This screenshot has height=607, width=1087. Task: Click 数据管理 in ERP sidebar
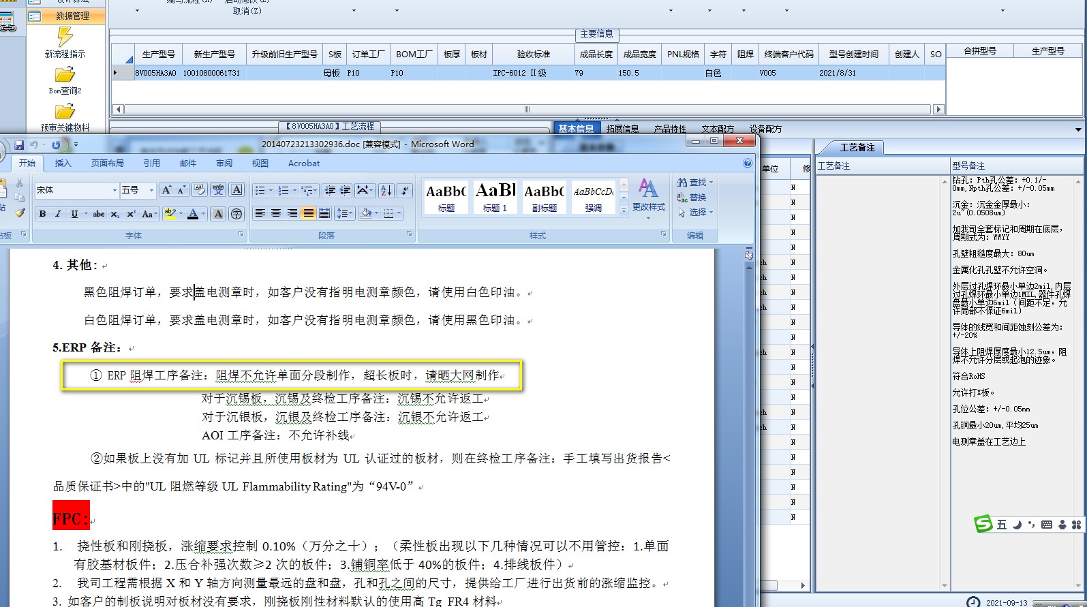(65, 15)
